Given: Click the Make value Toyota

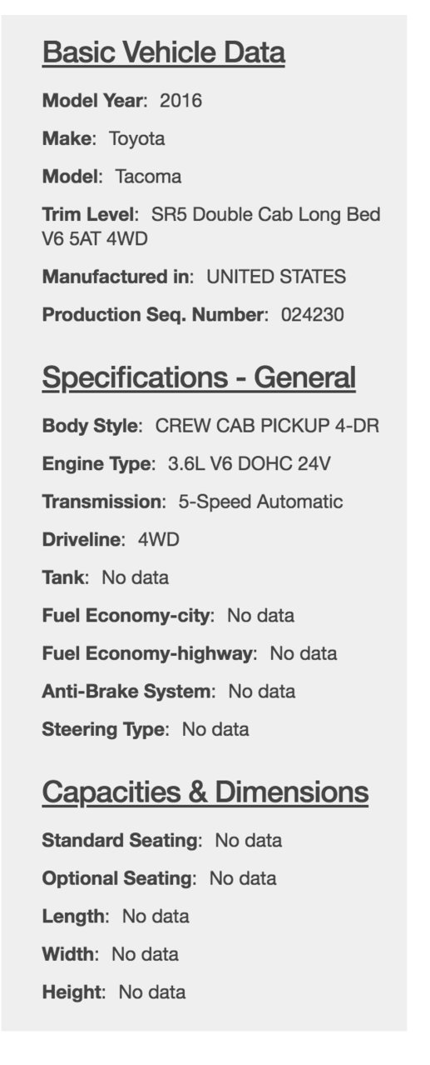Looking at the screenshot, I should 137,139.
